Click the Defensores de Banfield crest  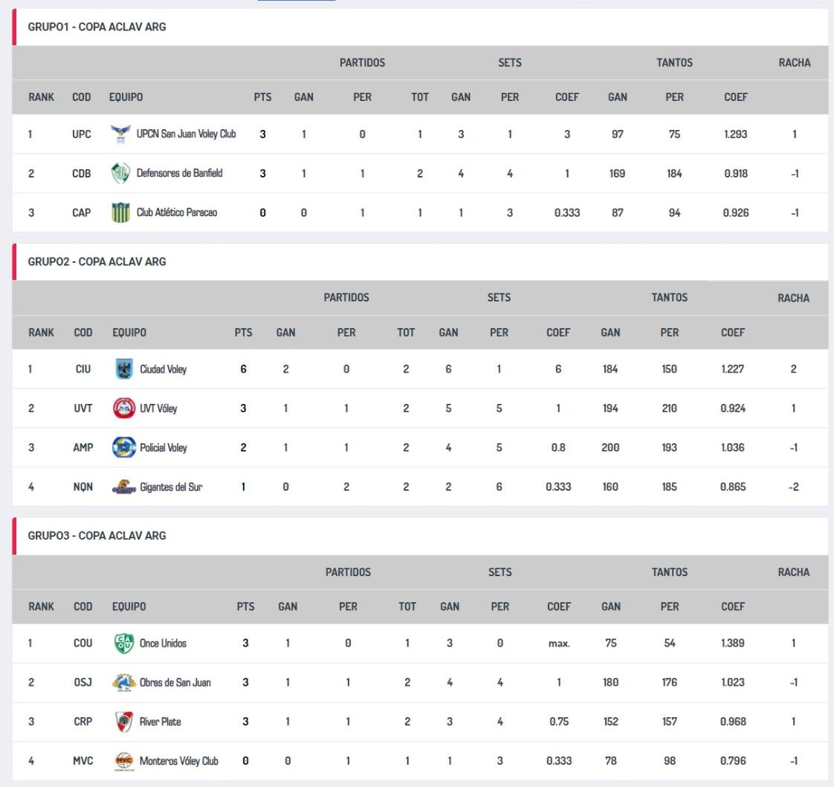(120, 174)
